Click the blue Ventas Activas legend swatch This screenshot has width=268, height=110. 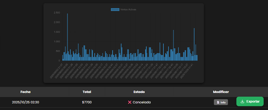[x=115, y=10]
